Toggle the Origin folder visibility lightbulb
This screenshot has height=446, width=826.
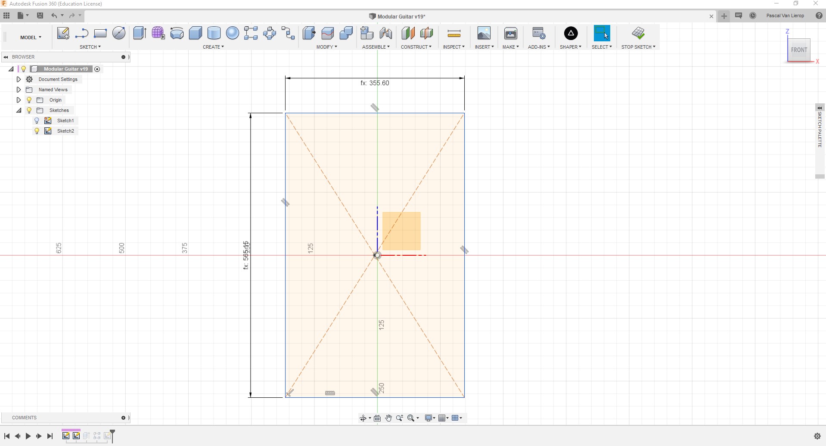(29, 100)
